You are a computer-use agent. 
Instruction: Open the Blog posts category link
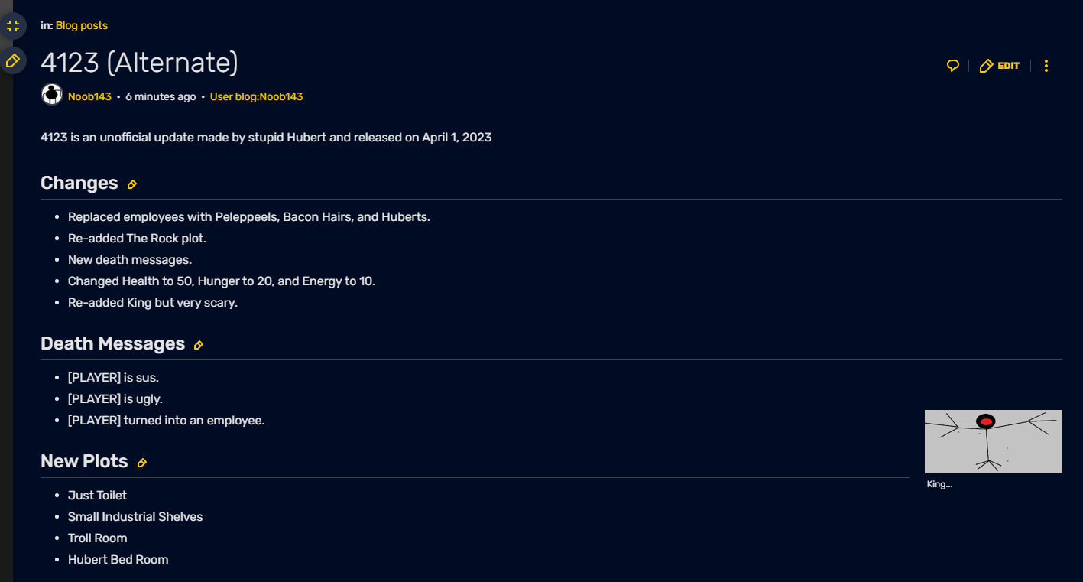82,25
